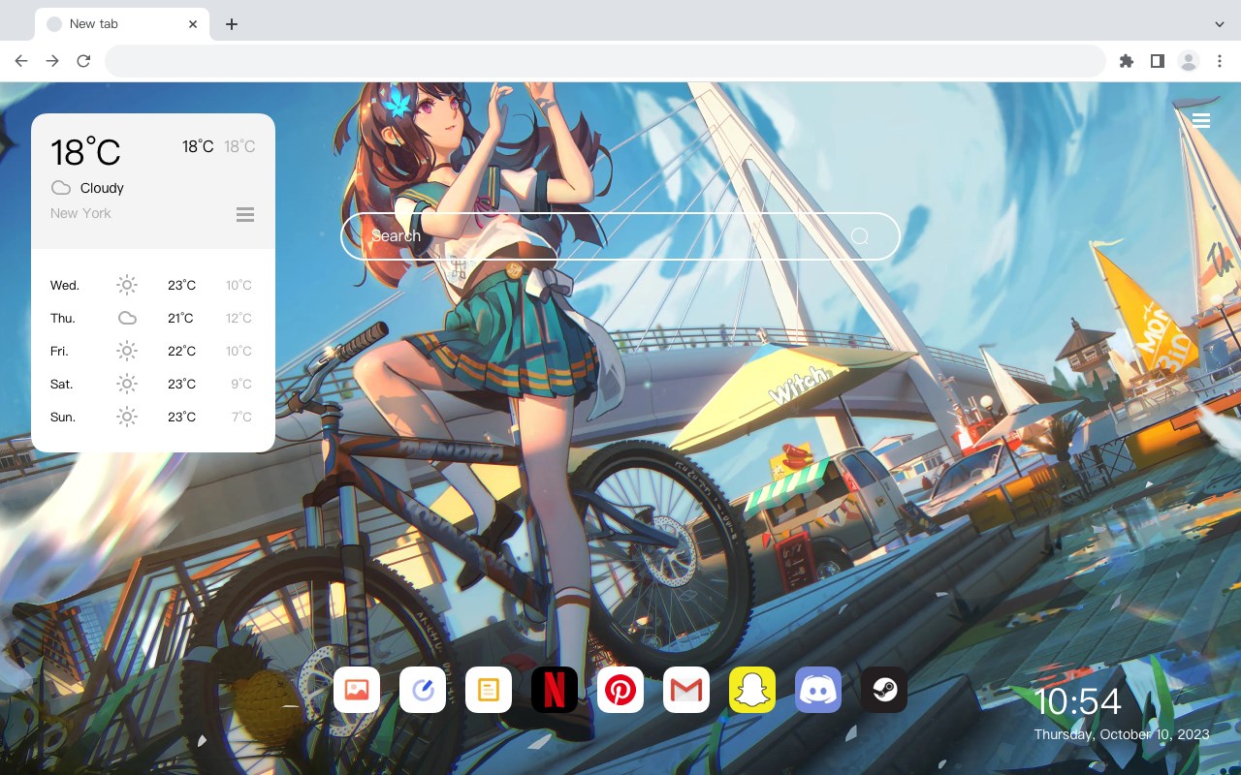Open the wallpaper image gallery shortcut
The height and width of the screenshot is (775, 1241).
click(357, 690)
